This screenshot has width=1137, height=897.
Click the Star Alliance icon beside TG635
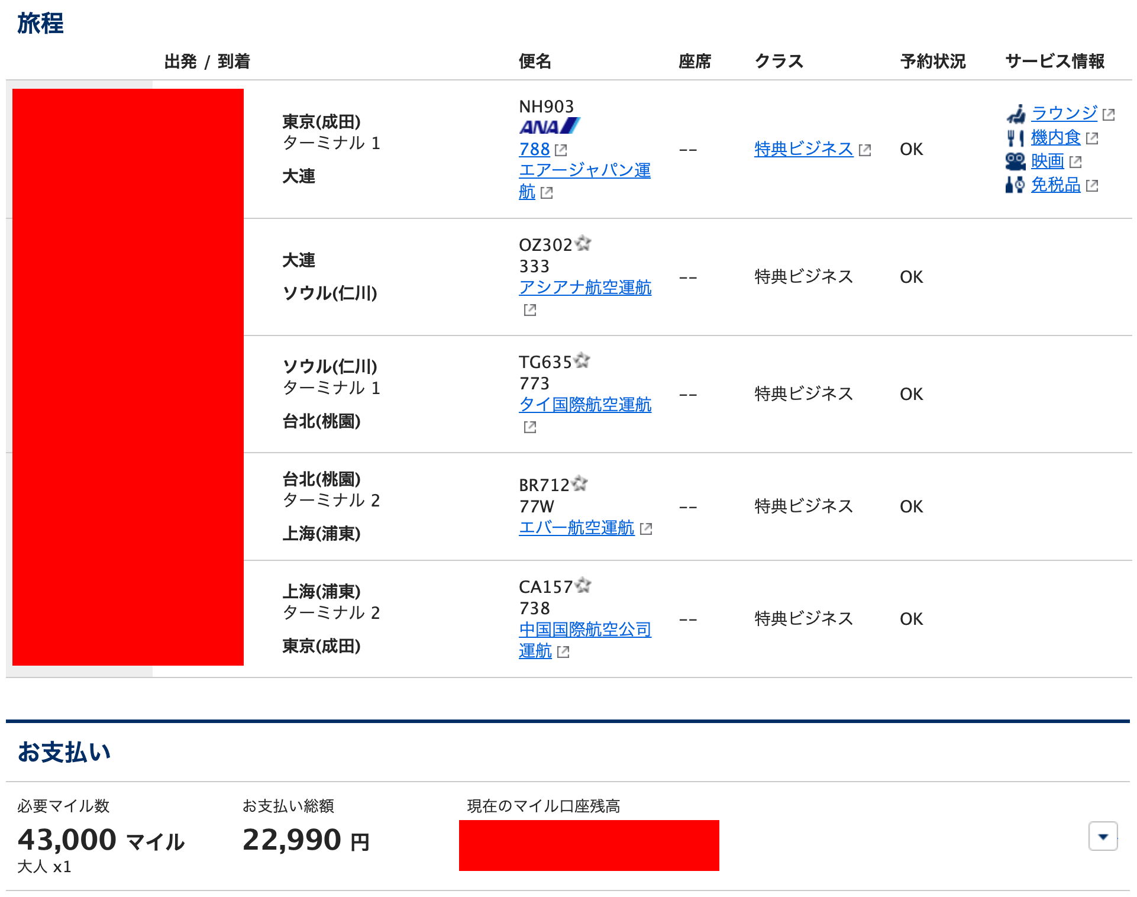(582, 360)
